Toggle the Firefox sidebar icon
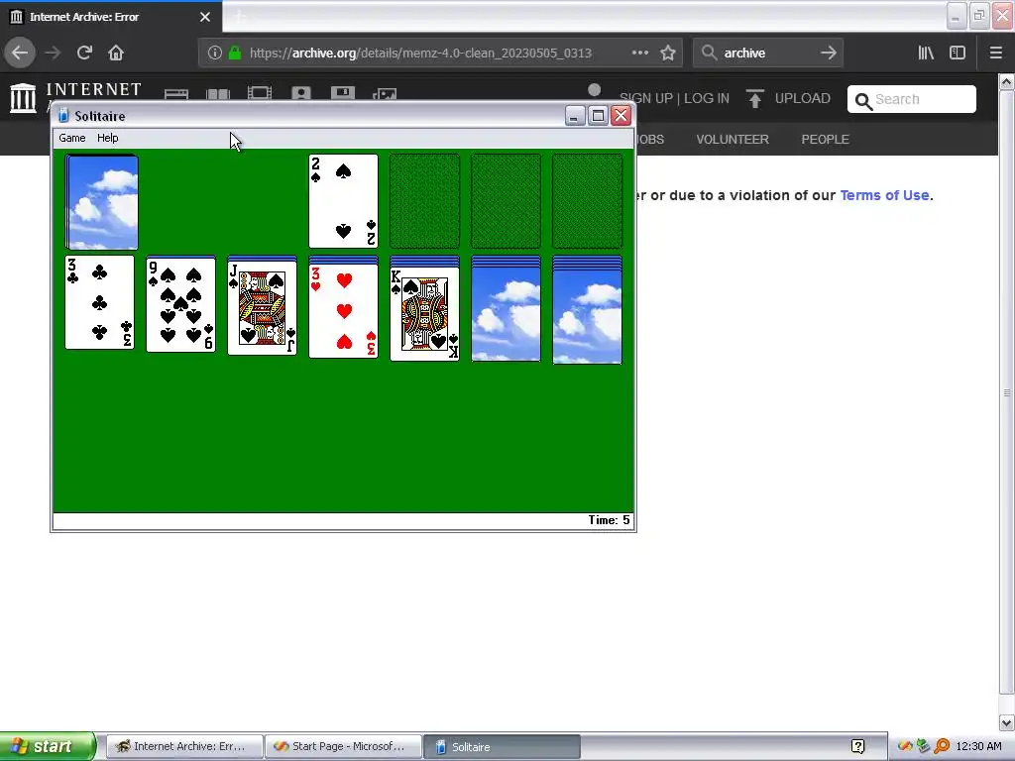 pyautogui.click(x=958, y=53)
